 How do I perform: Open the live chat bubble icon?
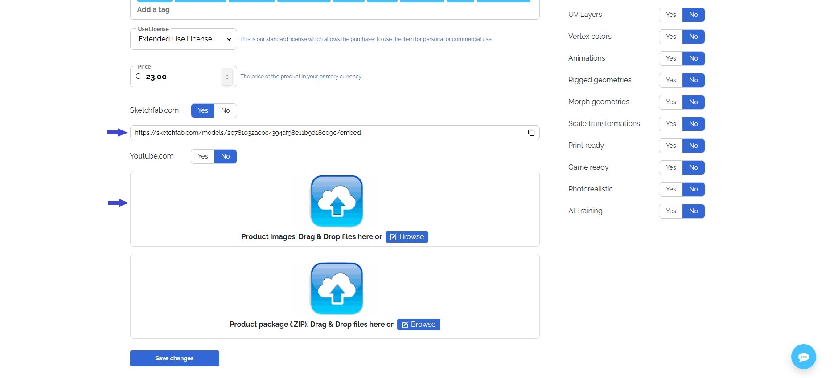coord(803,357)
